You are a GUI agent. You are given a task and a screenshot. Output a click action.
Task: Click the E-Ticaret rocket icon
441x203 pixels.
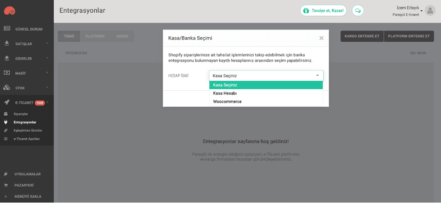coord(7,102)
